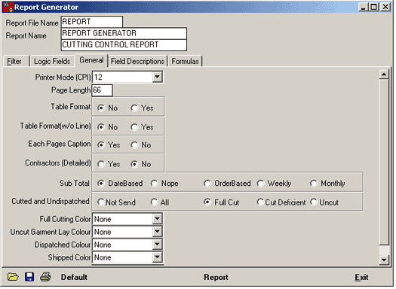
Task: Open Full Cutting Color dropdown
Action: click(x=158, y=220)
